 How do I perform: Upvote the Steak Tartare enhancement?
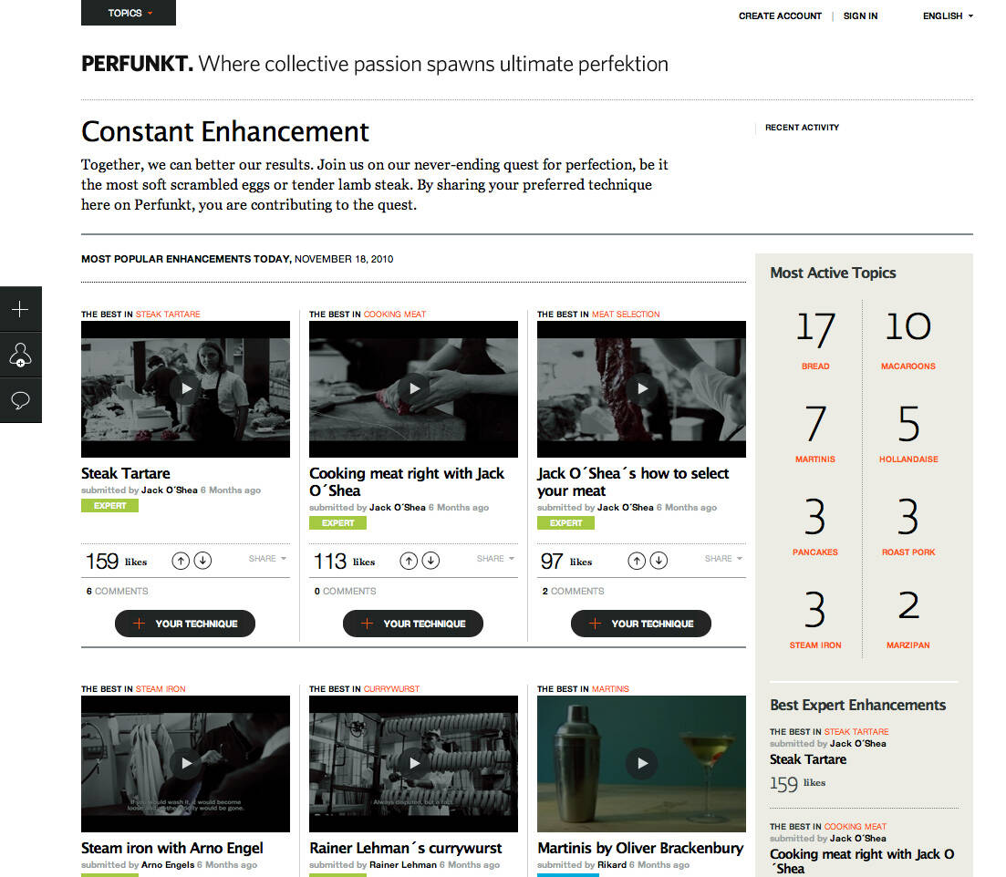click(x=181, y=561)
